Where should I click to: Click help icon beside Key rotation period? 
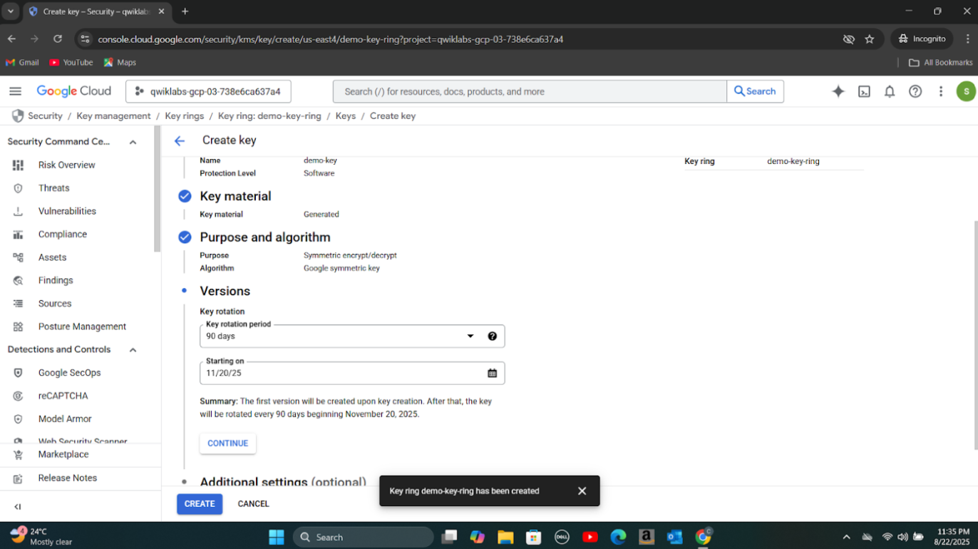tap(492, 337)
